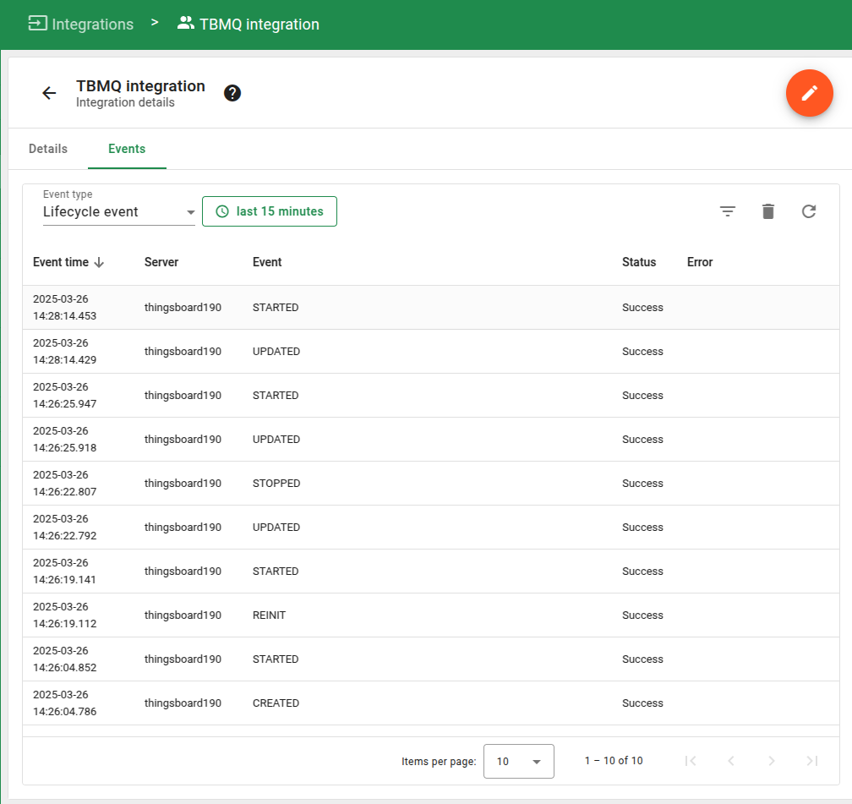Select the row with time 14:26:22.792
The height and width of the screenshot is (804, 852).
pyautogui.click(x=431, y=528)
